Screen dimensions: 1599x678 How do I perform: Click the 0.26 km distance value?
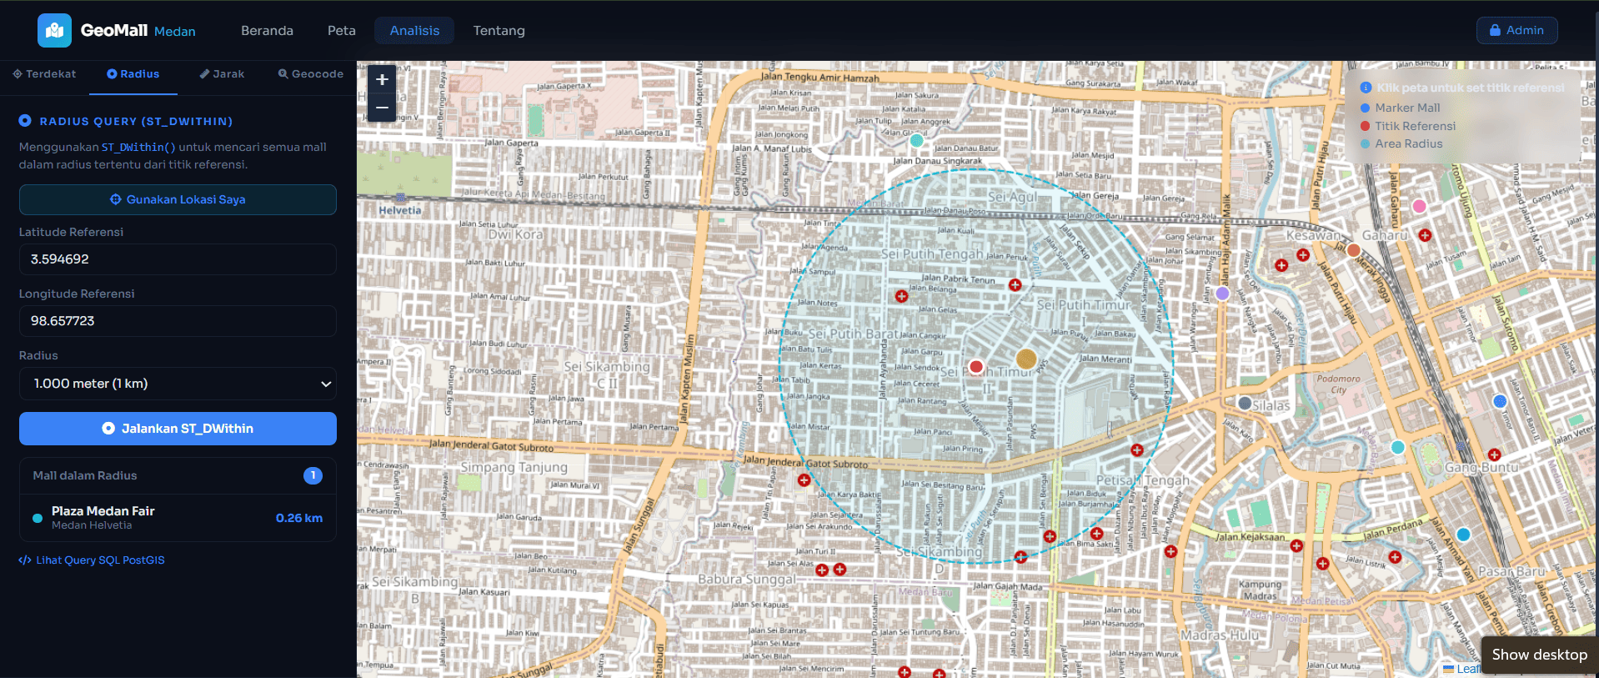point(299,518)
